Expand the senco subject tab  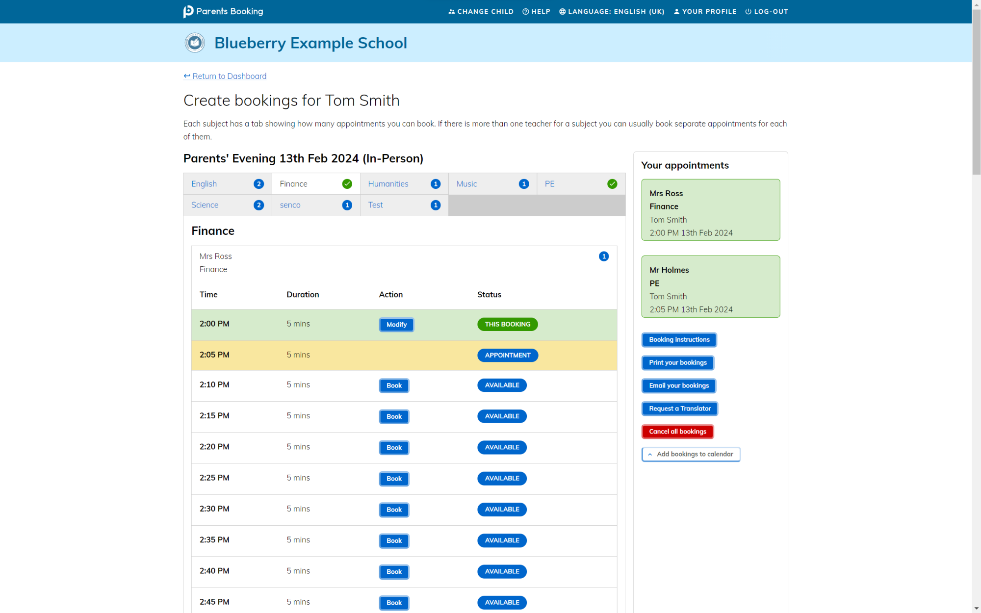coord(290,205)
